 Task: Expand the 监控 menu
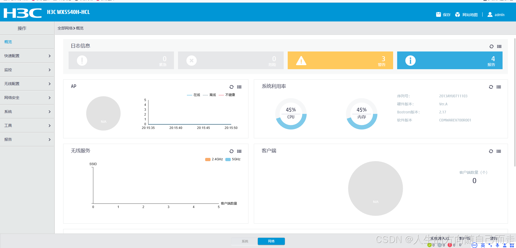[27, 70]
